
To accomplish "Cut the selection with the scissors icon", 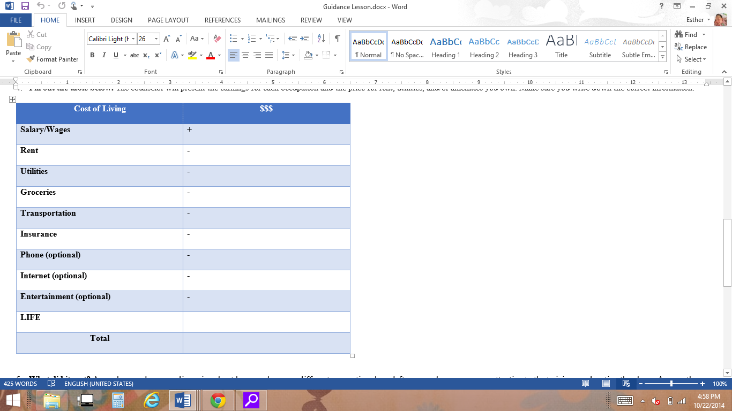I will [31, 35].
